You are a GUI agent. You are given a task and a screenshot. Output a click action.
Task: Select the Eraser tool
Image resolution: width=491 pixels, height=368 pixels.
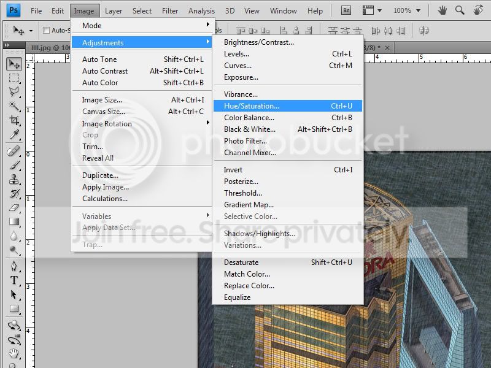click(x=14, y=208)
